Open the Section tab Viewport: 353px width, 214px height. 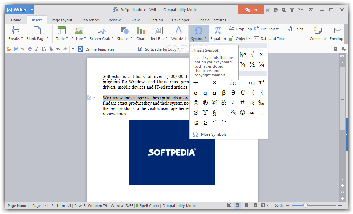tap(156, 20)
